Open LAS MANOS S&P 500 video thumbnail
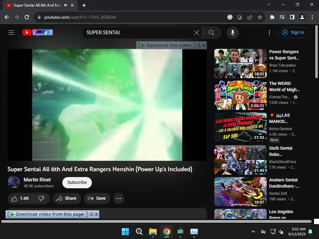 240,127
